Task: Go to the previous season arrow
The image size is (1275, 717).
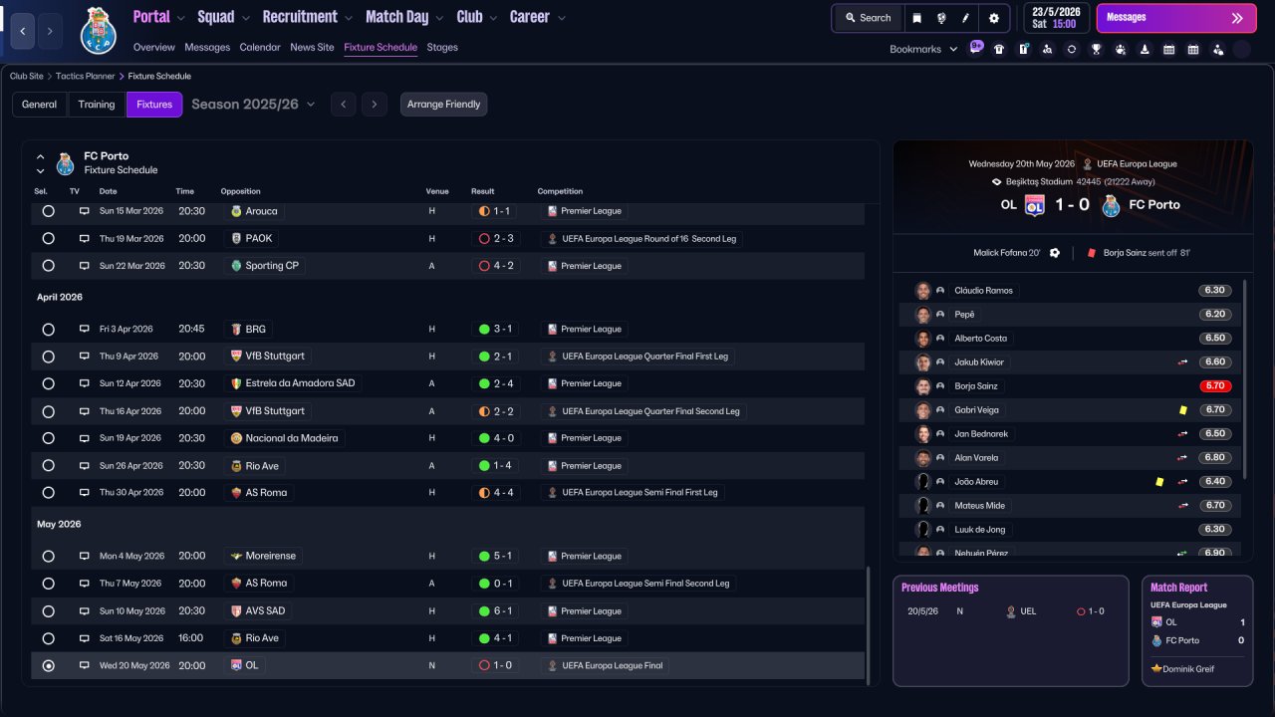Action: [x=344, y=105]
